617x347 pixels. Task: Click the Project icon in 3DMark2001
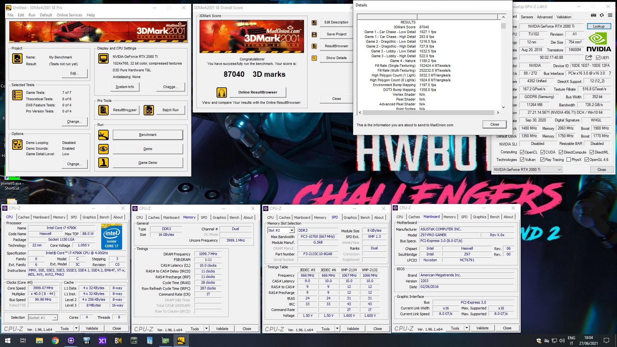tap(17, 58)
